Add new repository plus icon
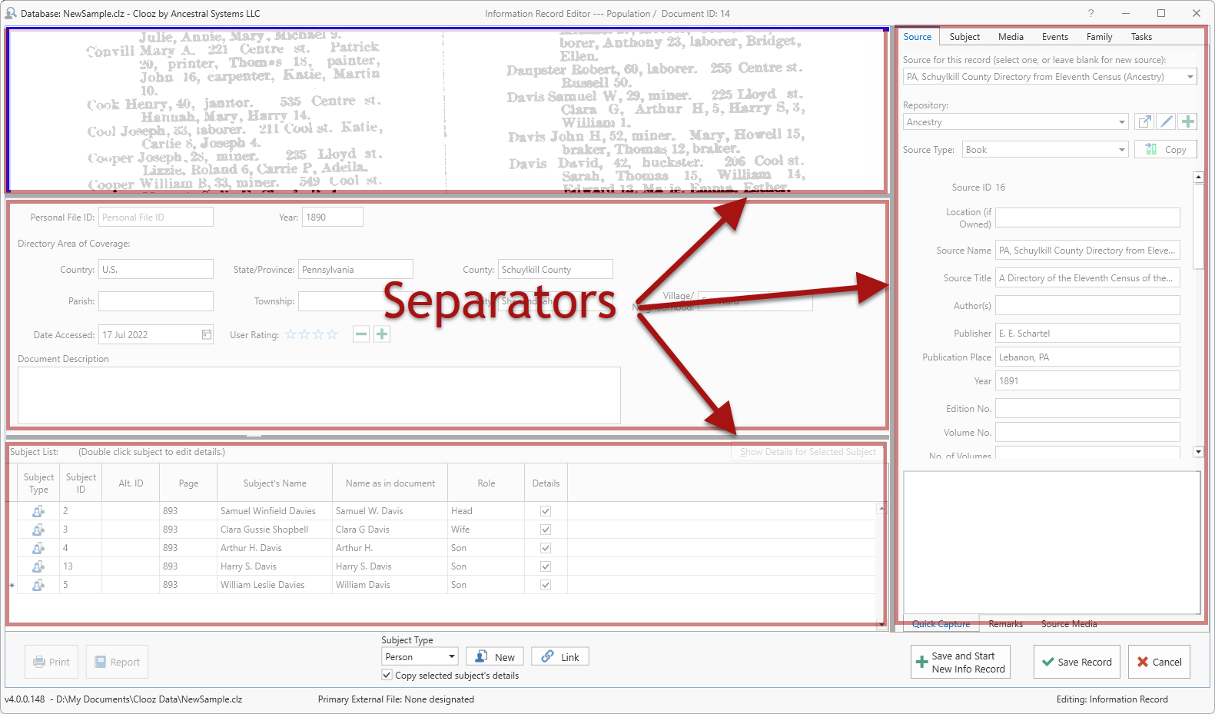Image resolution: width=1215 pixels, height=714 pixels. [1188, 121]
